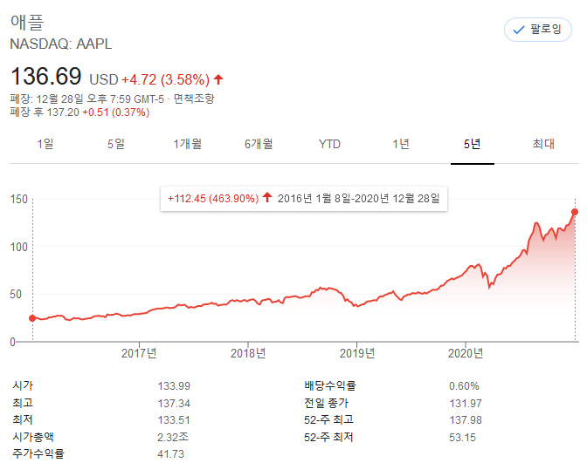Click the 시가 label
The width and height of the screenshot is (587, 463).
pyautogui.click(x=23, y=385)
